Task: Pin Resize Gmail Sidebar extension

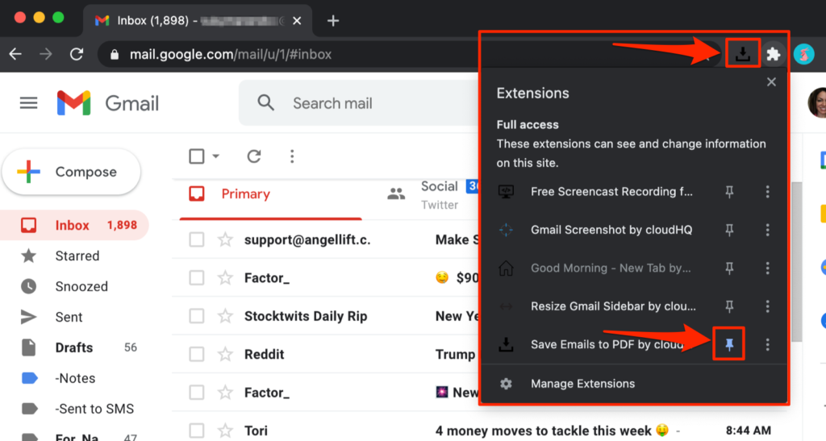Action: 729,306
